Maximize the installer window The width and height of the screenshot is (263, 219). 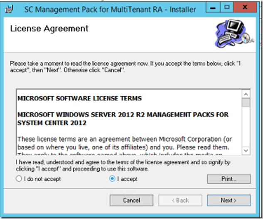(x=227, y=7)
